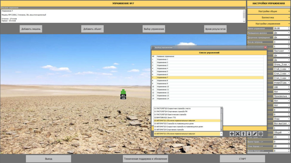The image size is (291, 163).
Task: Click the target bullseye icon
Action: point(261,134)
